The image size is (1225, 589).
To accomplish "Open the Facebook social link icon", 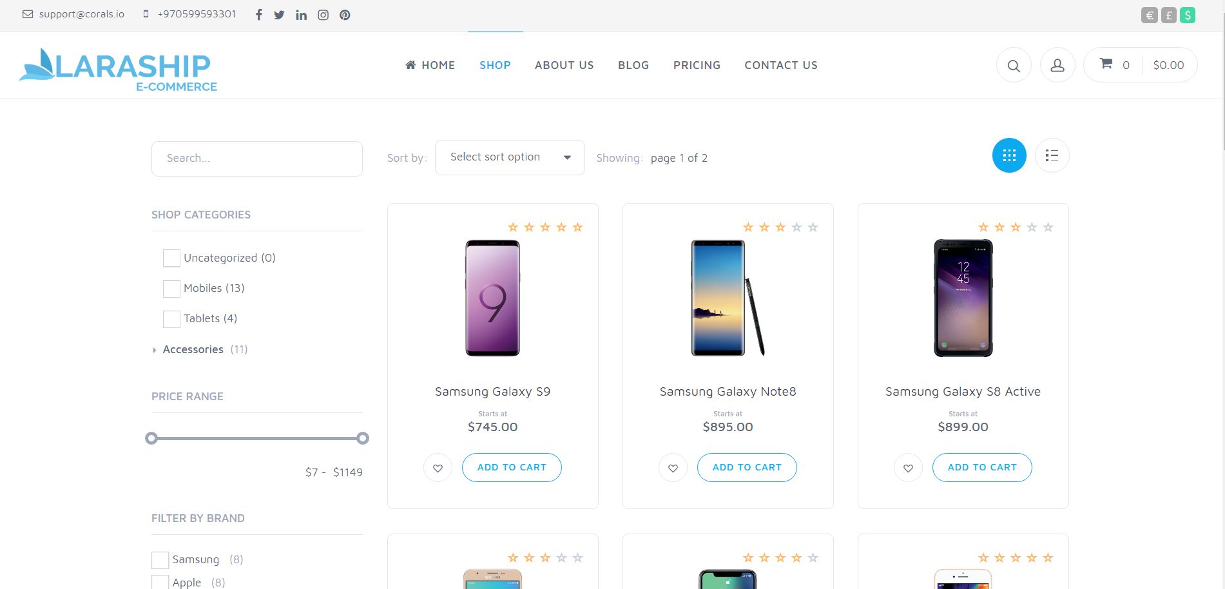I will [258, 15].
